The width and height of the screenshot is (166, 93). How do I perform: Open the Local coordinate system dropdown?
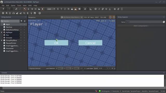click(x=51, y=9)
